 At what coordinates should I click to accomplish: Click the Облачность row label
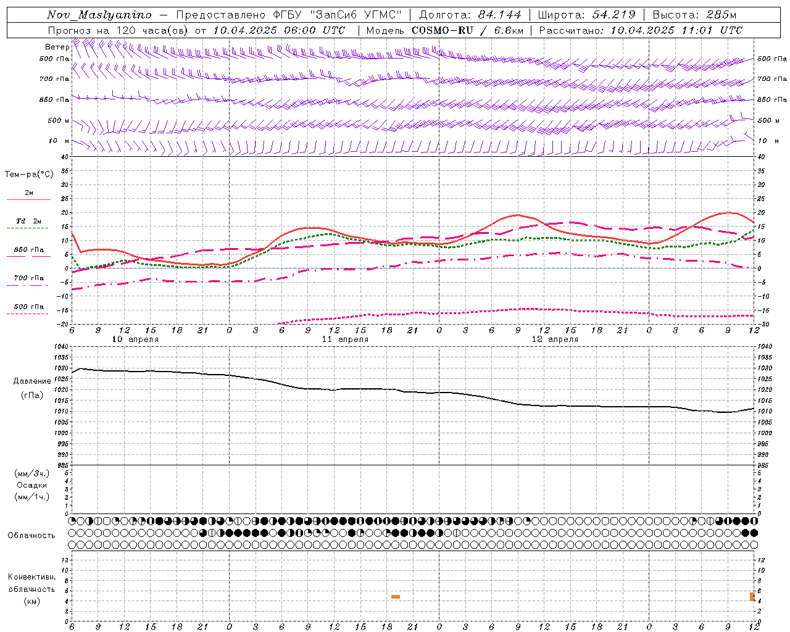coord(31,535)
